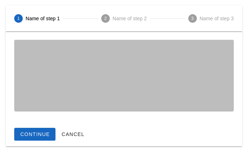Viewport: 248px width, 152px height.
Task: Open the last step in the stepper header
Action: (211, 18)
